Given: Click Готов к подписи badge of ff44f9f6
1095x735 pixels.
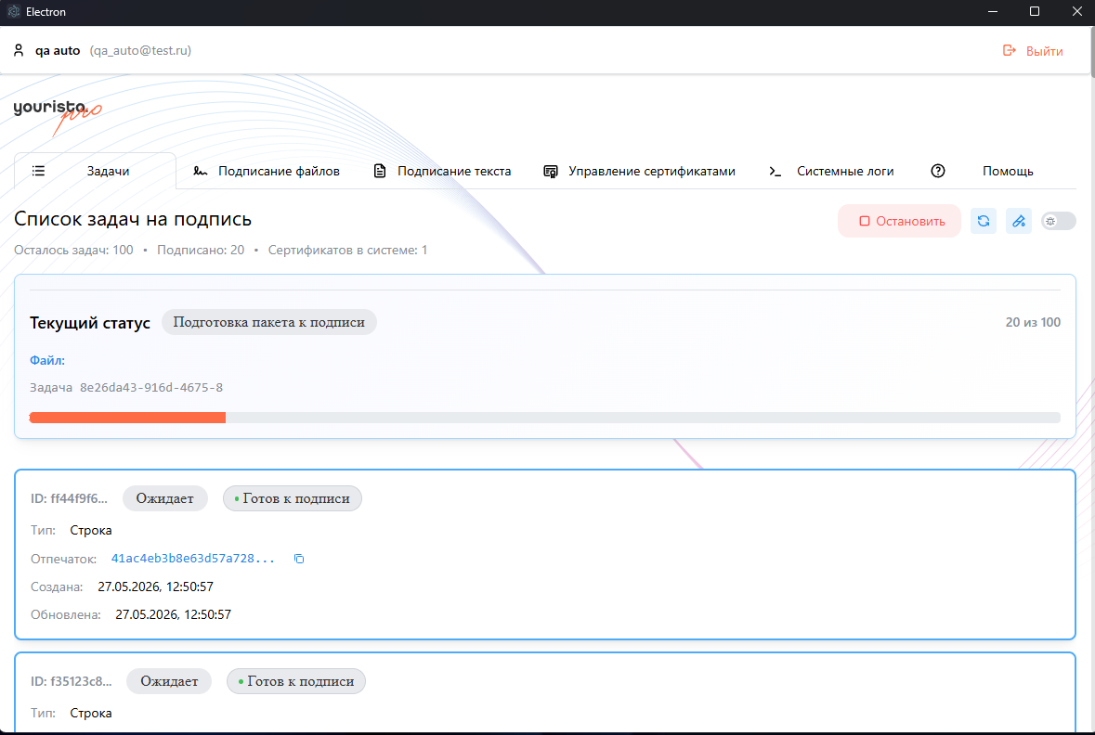Looking at the screenshot, I should tap(292, 498).
